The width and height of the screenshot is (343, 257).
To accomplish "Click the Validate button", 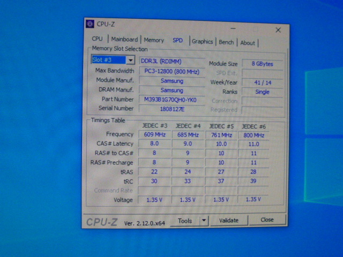I will pyautogui.click(x=229, y=220).
